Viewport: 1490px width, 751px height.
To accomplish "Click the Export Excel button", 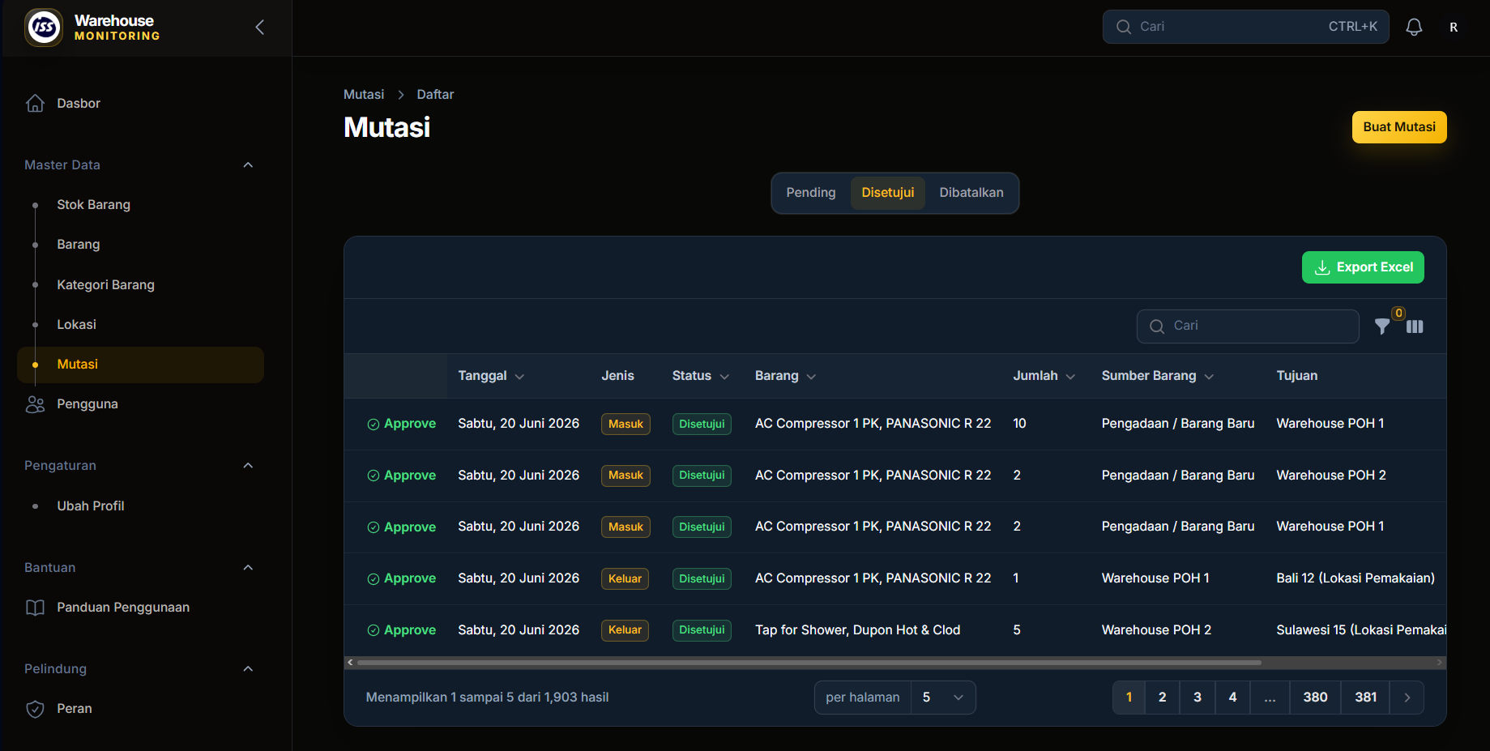I will click(x=1363, y=267).
